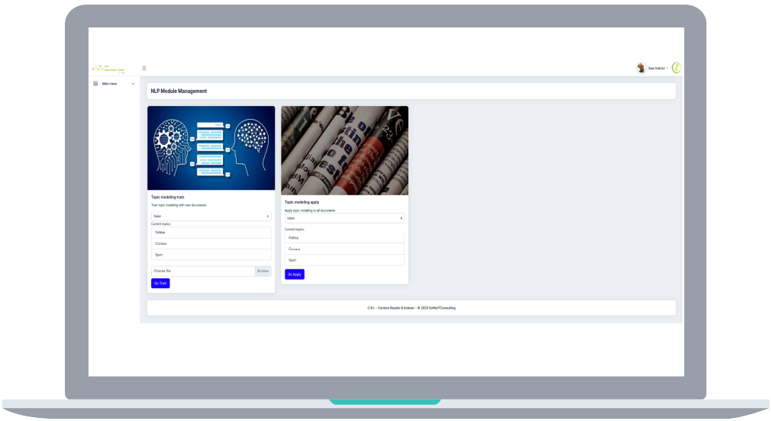Click 'Apply topic modeling to all documents' text

tap(310, 210)
